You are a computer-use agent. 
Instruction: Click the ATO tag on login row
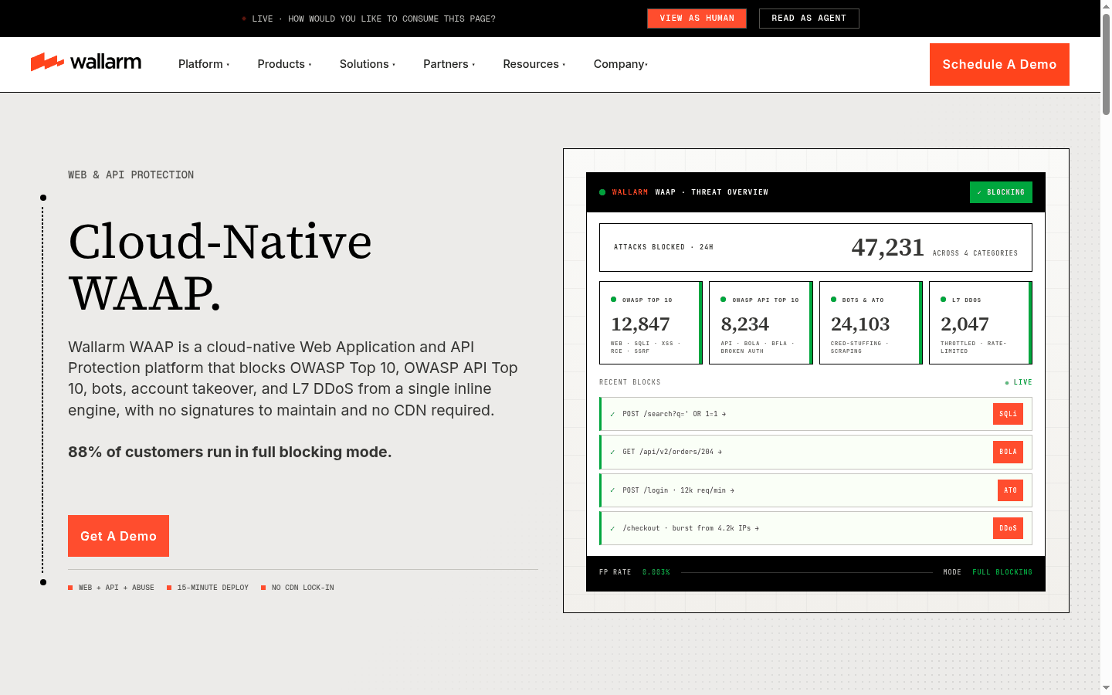(x=1010, y=490)
